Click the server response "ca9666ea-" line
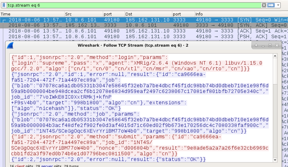The height and width of the screenshot is (167, 288). (108, 74)
